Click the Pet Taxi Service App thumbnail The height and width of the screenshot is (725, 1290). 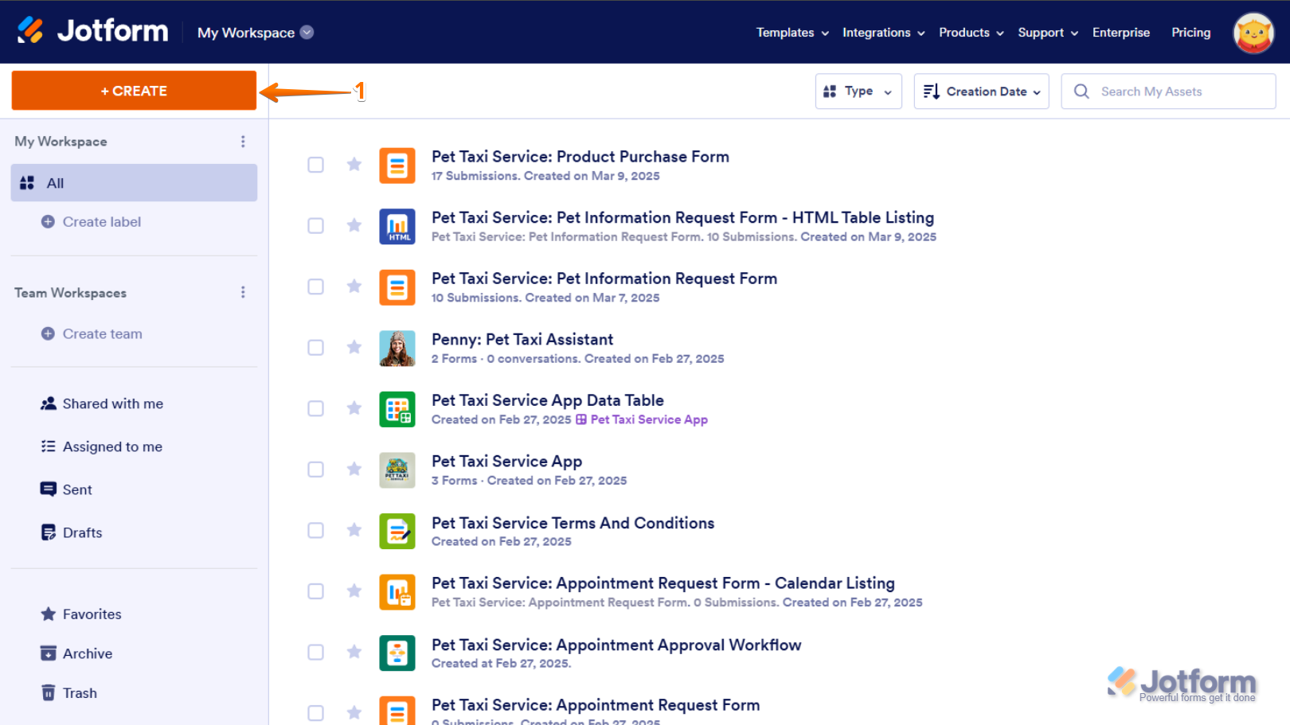click(x=397, y=470)
